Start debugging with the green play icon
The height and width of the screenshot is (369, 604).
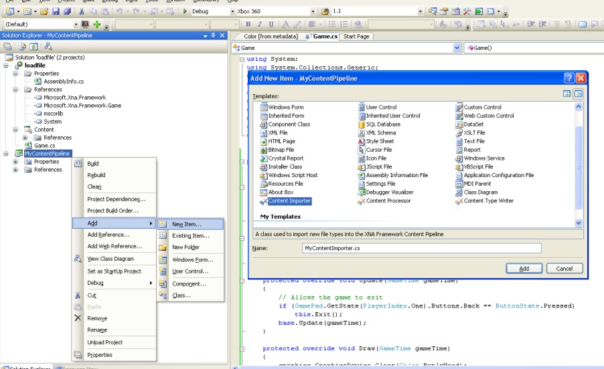point(185,11)
